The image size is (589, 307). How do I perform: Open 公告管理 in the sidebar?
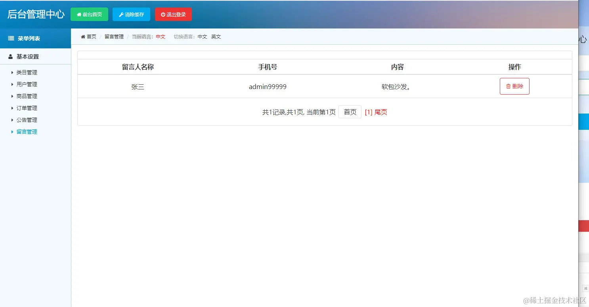pos(27,120)
